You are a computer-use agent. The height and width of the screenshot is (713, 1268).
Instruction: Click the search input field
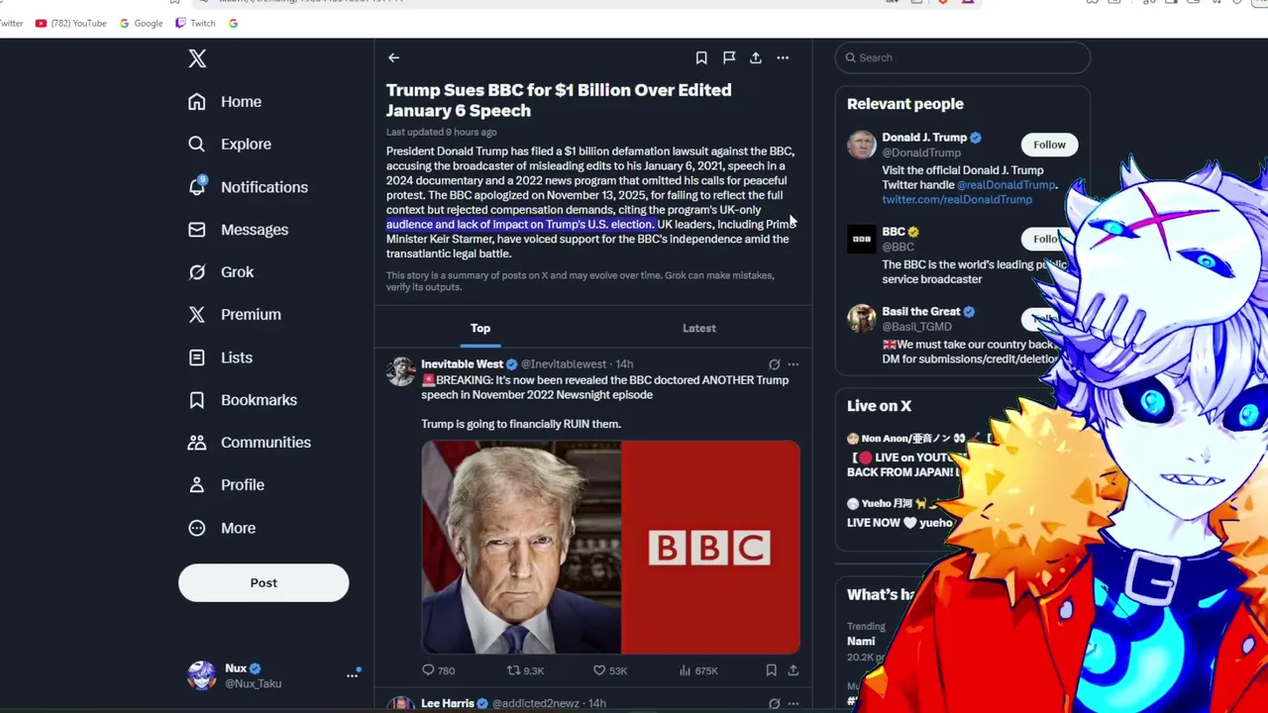pyautogui.click(x=963, y=57)
